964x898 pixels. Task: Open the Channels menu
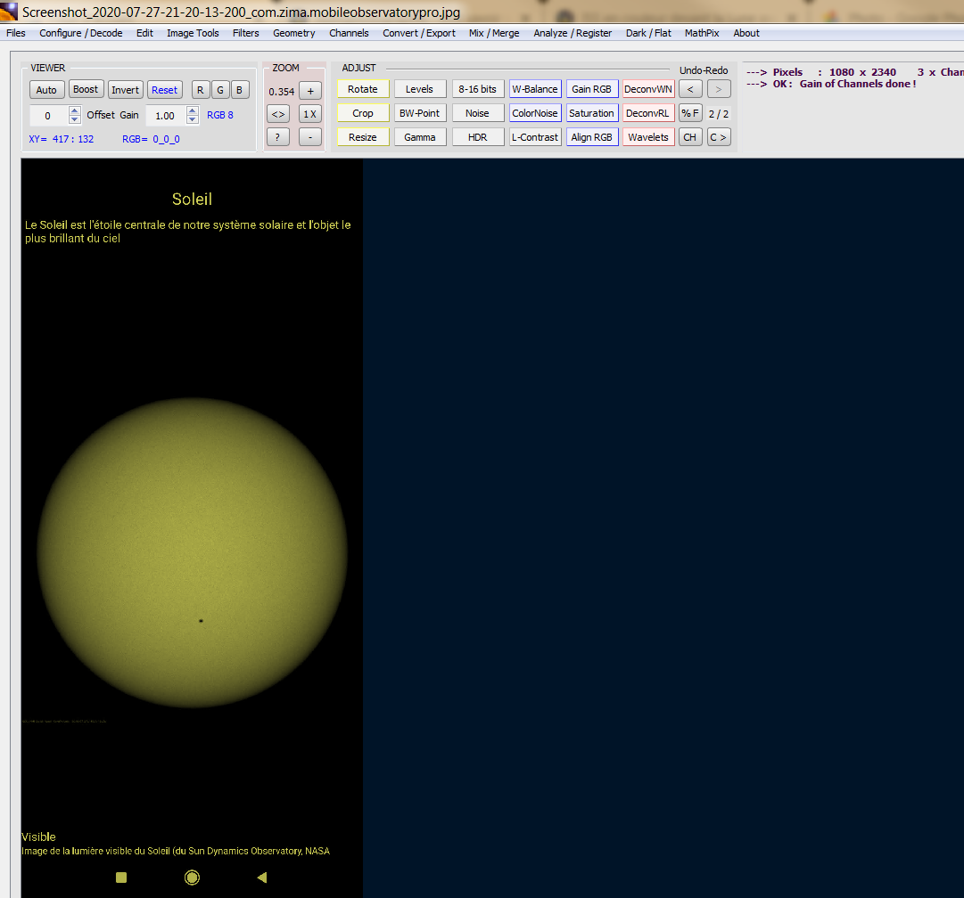[349, 33]
